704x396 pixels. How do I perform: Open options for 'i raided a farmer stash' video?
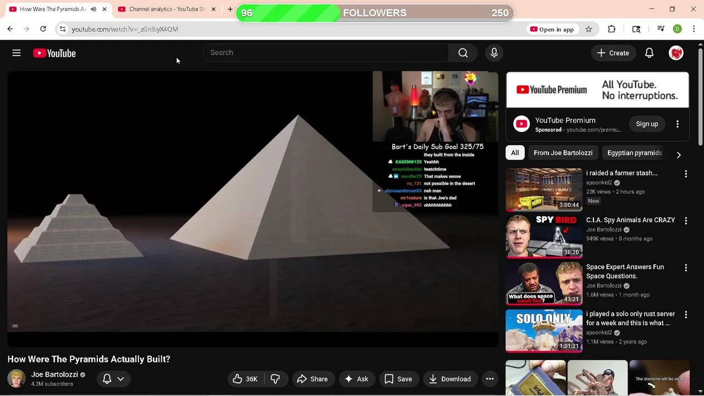pos(685,174)
